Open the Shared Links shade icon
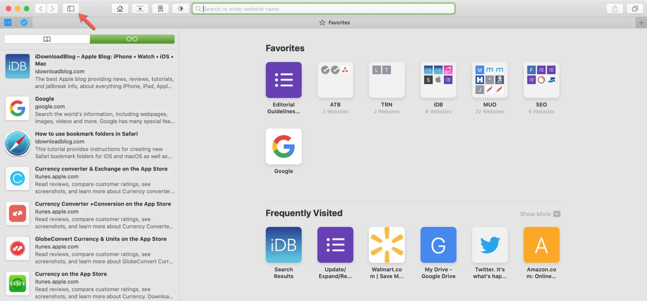The width and height of the screenshot is (647, 301). point(181,8)
